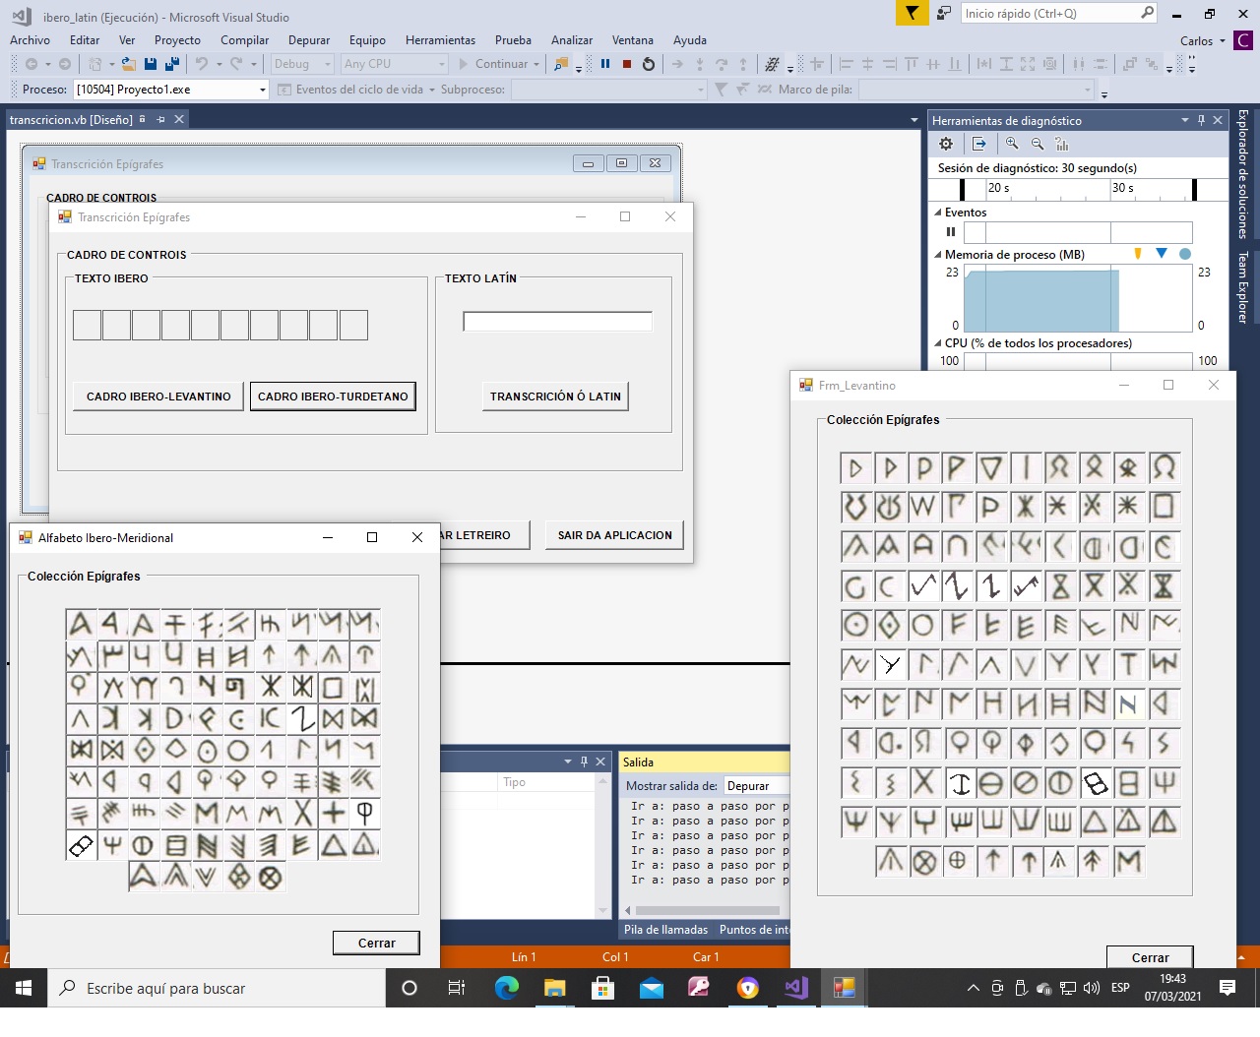This screenshot has height=1037, width=1260.
Task: Click the ESP language indicator in the tray
Action: click(x=1120, y=988)
